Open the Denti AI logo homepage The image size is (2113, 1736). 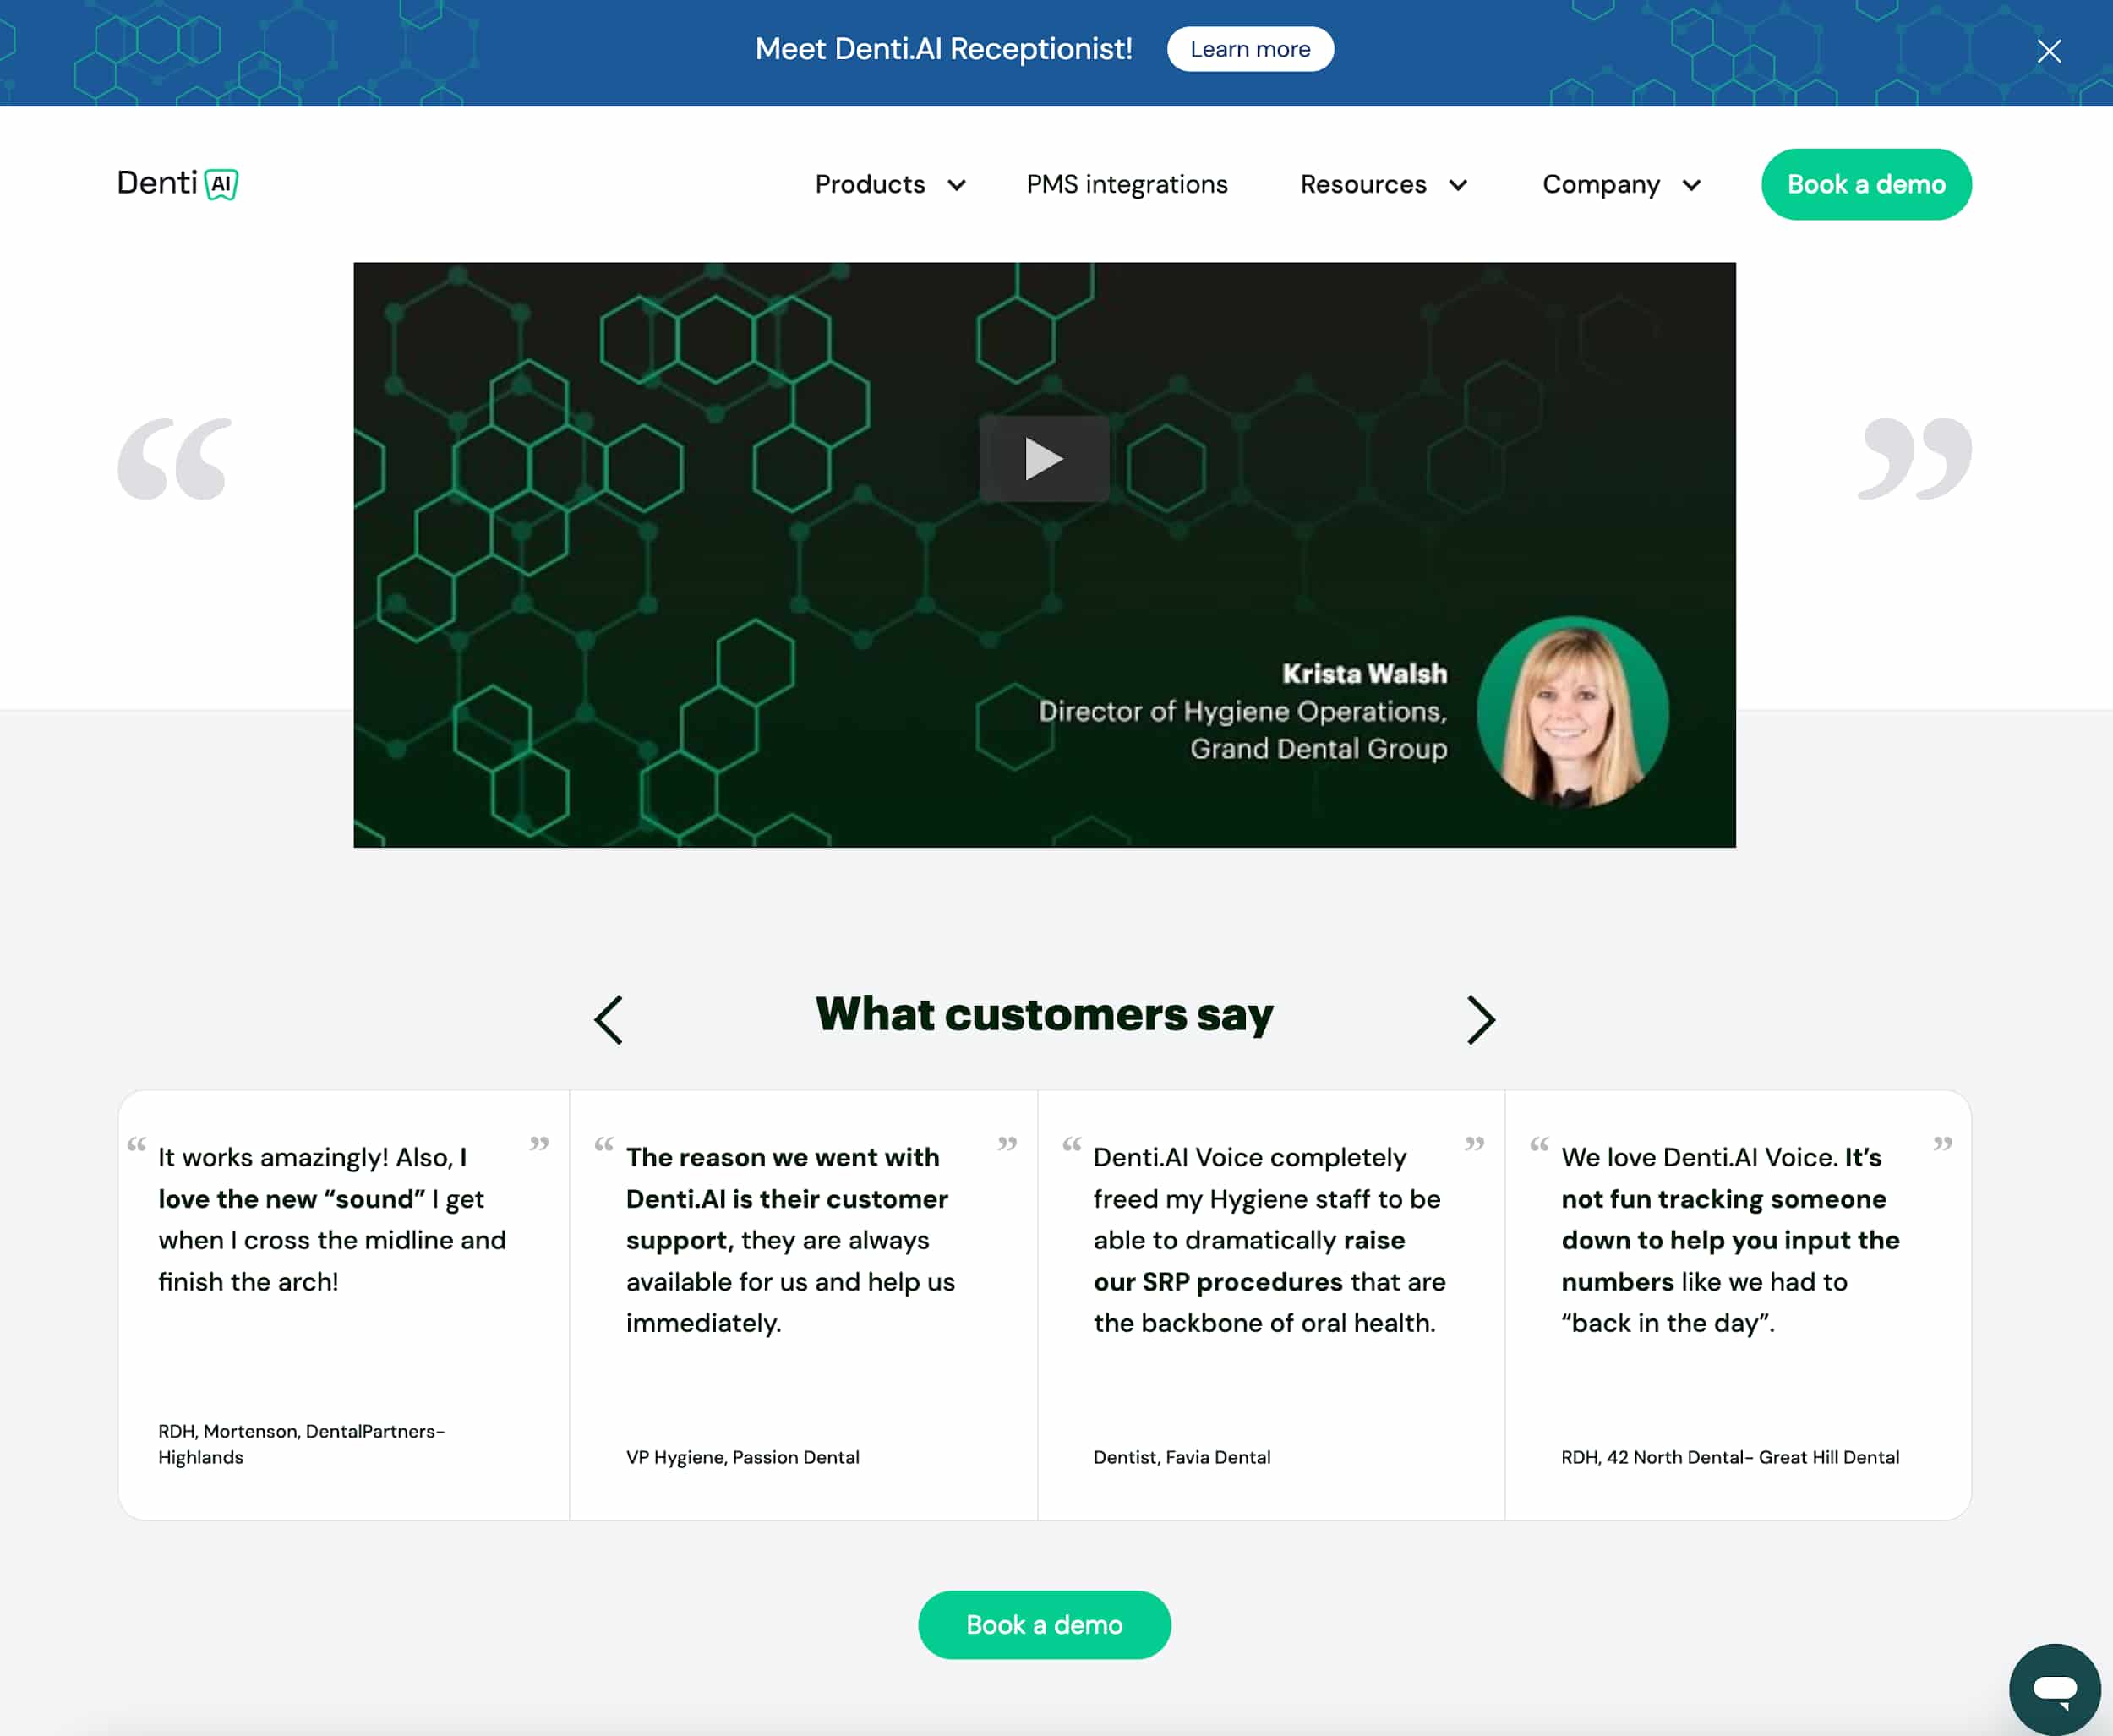tap(178, 184)
